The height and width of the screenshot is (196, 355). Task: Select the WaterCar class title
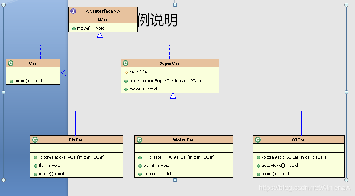point(184,140)
